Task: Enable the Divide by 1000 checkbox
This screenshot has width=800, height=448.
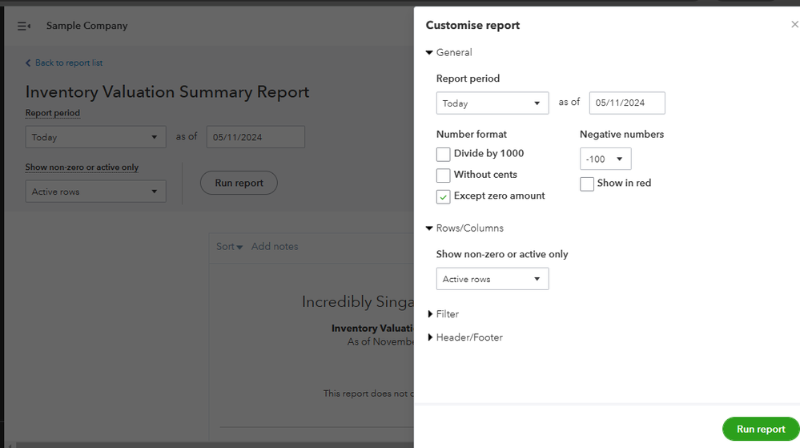Action: 444,154
